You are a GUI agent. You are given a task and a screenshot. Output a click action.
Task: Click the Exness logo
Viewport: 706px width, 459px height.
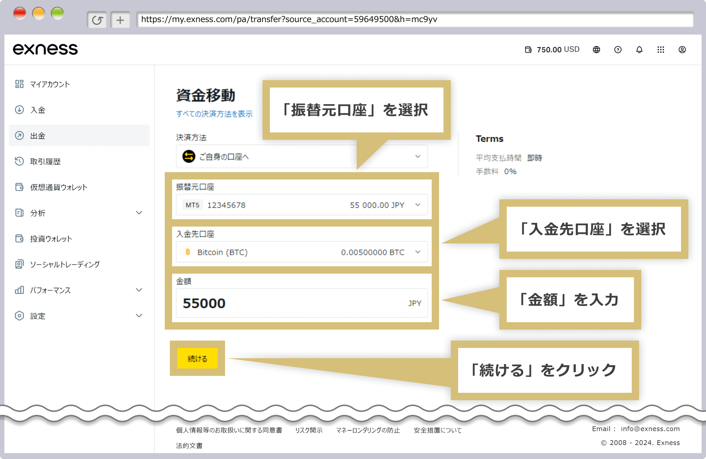click(x=45, y=49)
